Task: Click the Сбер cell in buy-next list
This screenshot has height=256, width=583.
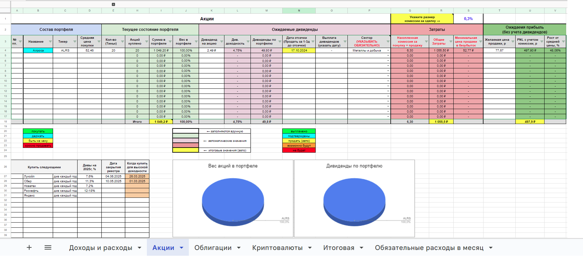Action: [x=38, y=181]
